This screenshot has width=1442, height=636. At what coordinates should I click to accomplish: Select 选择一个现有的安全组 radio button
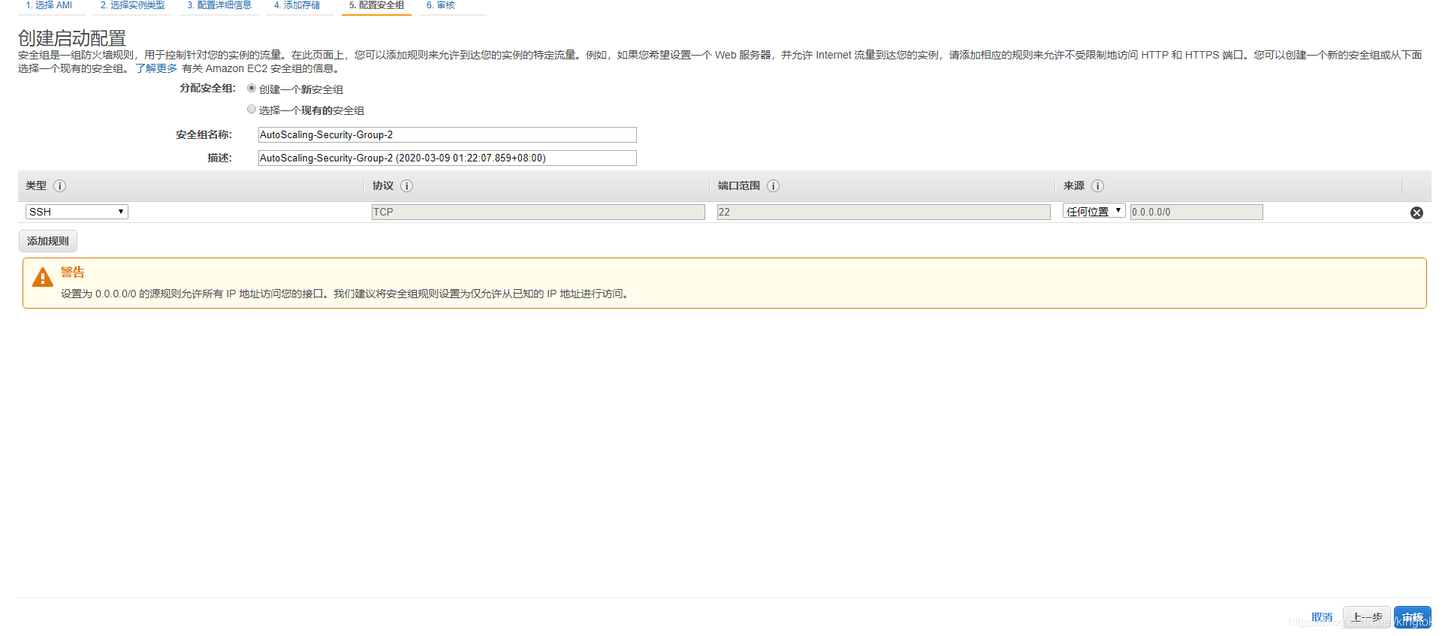252,109
